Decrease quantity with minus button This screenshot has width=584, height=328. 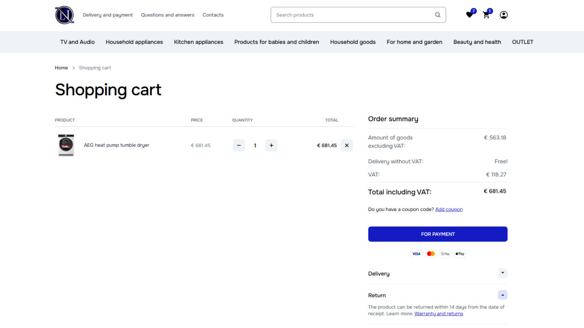pyautogui.click(x=238, y=145)
